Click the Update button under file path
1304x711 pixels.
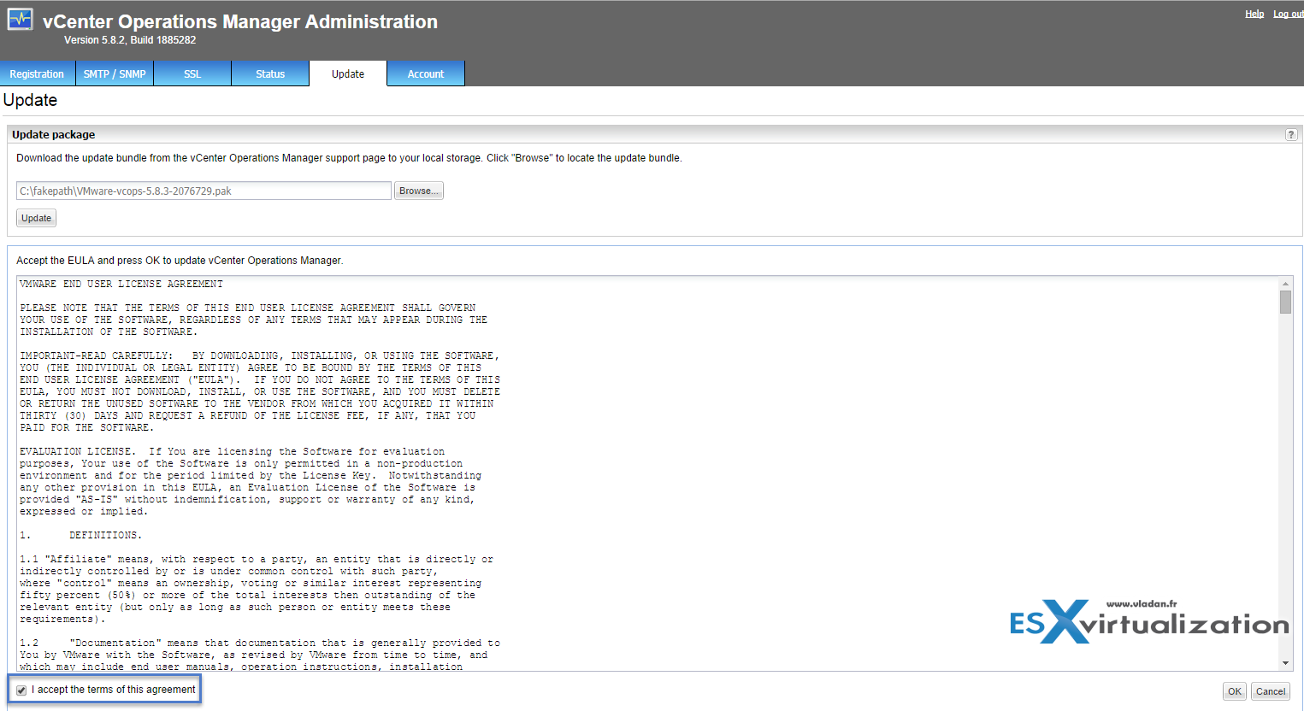point(37,218)
